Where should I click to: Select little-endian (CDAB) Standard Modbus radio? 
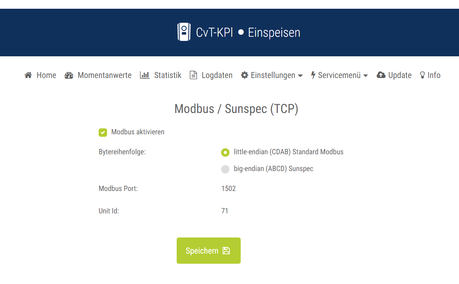click(x=225, y=152)
